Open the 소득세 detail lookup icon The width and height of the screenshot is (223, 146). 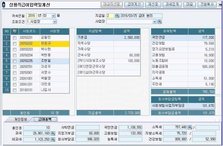click(x=190, y=127)
